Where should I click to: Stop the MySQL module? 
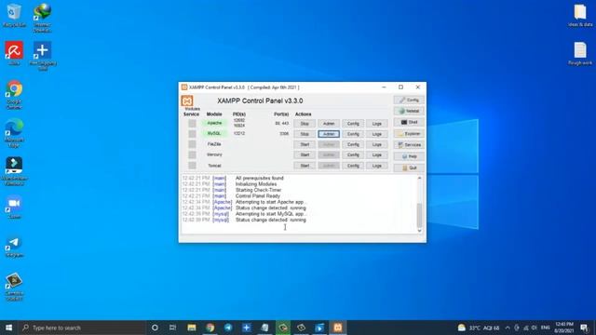click(x=305, y=134)
